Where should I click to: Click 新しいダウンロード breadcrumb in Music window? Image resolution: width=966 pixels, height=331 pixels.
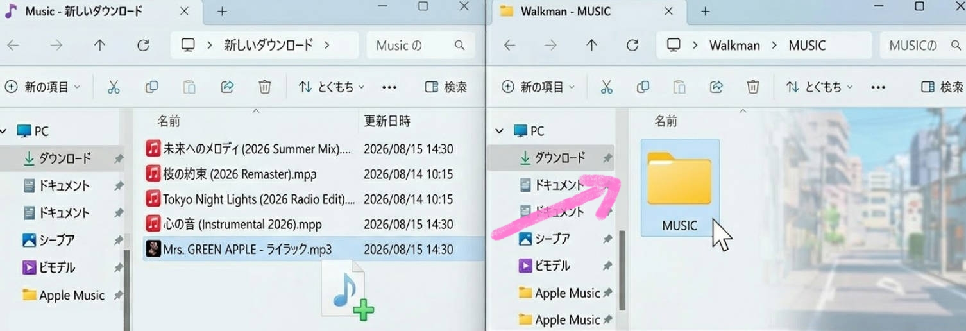[x=268, y=46]
